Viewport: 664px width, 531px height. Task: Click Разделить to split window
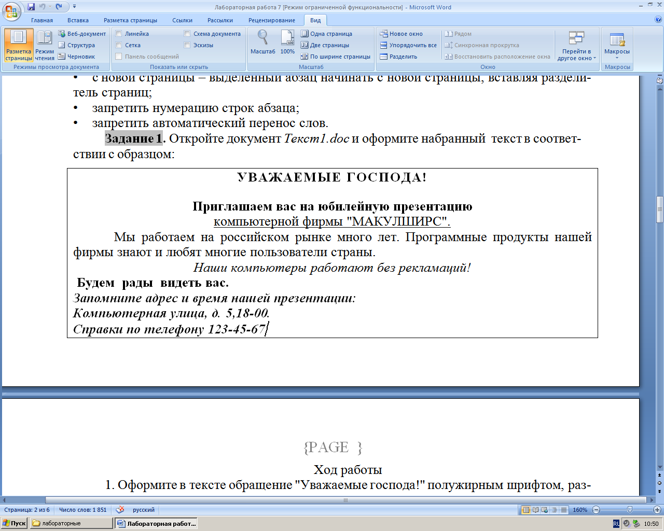click(x=398, y=57)
